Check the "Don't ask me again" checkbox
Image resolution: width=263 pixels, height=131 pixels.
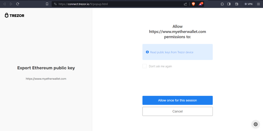tap(145, 66)
